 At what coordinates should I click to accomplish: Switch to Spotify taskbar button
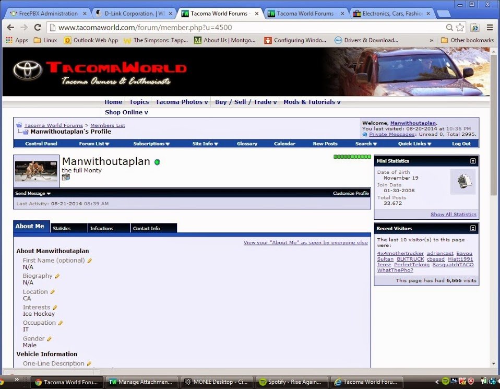point(291,382)
